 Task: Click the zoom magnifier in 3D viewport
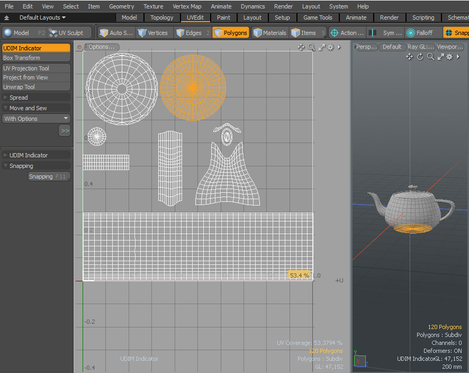tap(430, 57)
